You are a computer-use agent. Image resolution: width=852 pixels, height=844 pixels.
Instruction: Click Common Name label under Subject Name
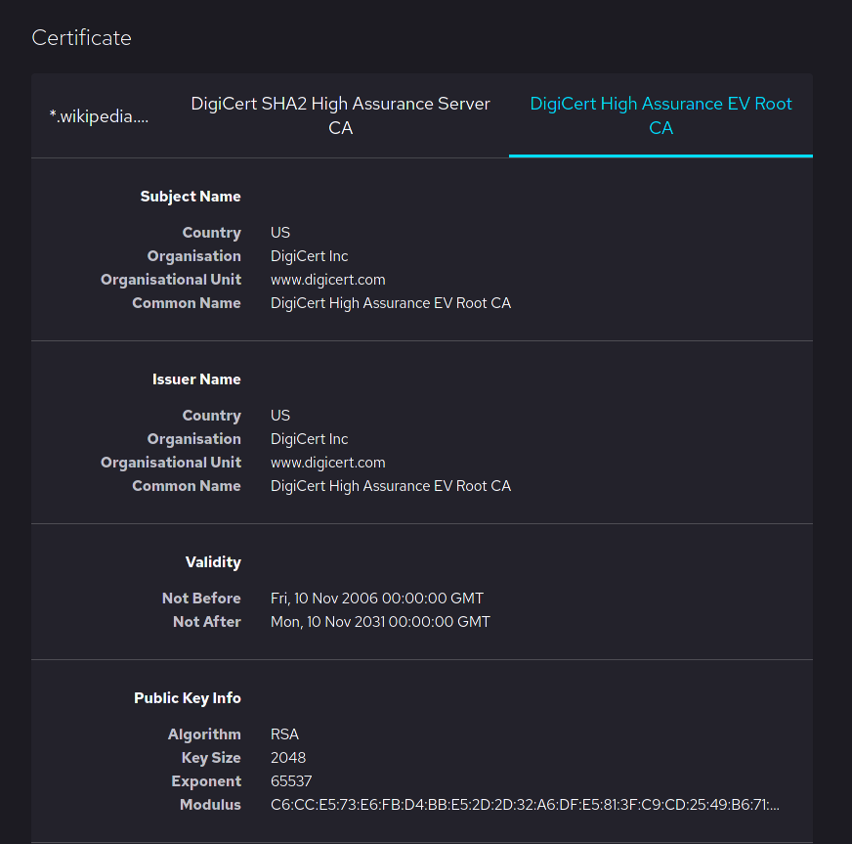click(187, 303)
